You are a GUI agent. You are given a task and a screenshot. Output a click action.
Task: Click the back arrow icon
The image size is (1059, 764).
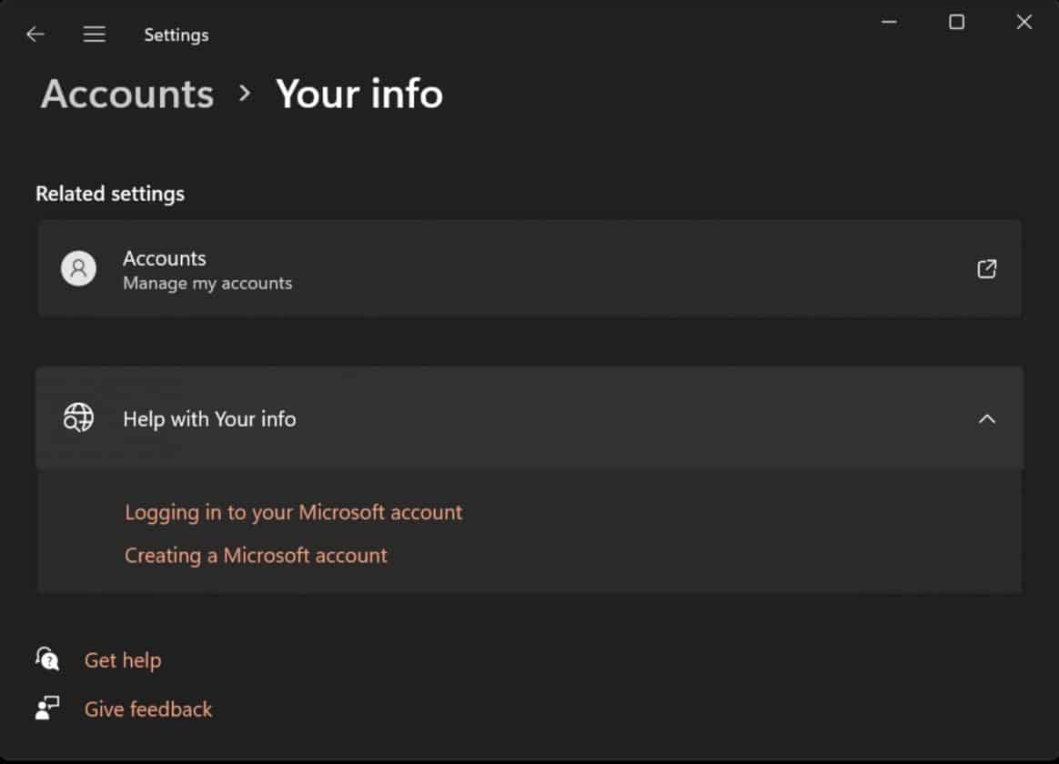(35, 34)
